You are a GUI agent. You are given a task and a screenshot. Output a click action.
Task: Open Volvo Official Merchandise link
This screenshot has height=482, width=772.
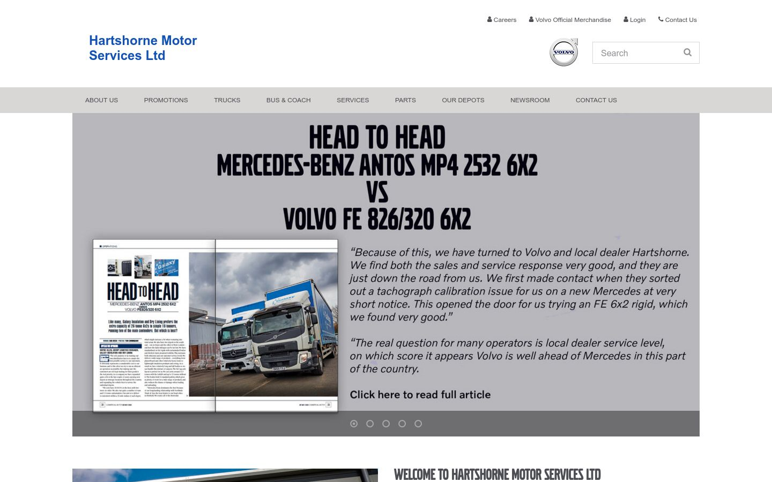570,20
